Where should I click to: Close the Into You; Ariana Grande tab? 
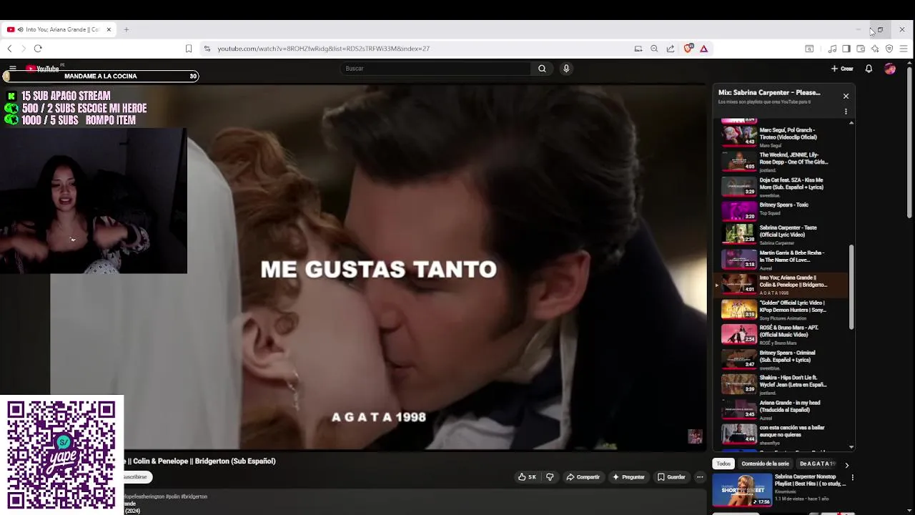[x=109, y=29]
